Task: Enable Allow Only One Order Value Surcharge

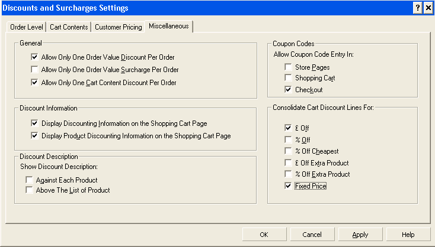Action: tap(34, 70)
